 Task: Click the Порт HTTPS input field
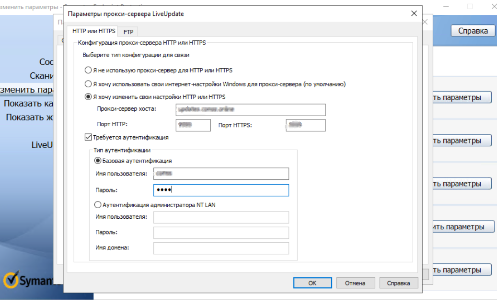[305, 125]
